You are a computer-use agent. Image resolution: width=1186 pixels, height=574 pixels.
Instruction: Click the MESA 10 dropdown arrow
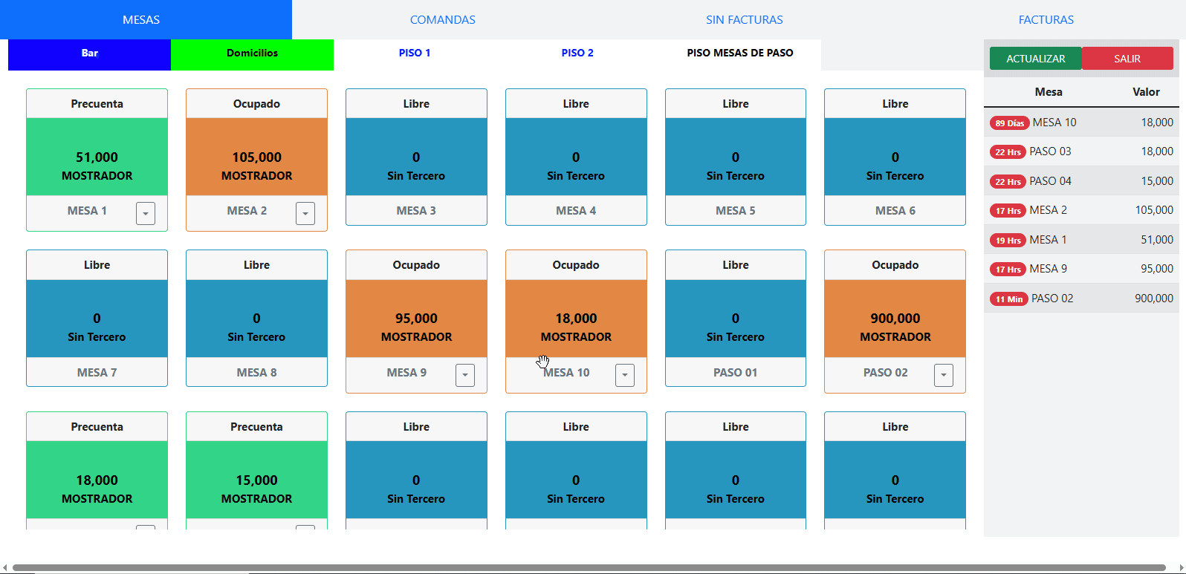click(x=625, y=375)
